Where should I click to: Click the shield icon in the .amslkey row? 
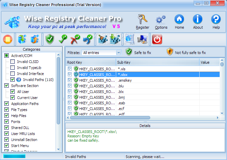[76, 80]
